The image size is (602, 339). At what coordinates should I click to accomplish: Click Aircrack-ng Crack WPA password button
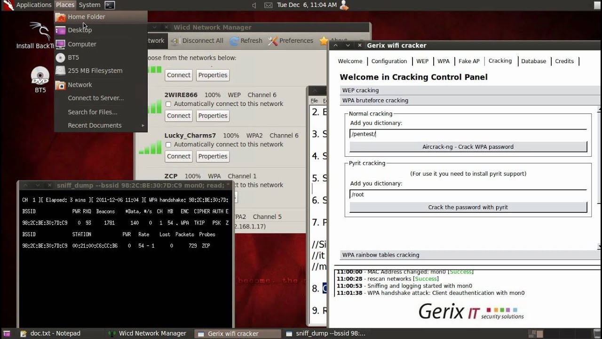468,147
